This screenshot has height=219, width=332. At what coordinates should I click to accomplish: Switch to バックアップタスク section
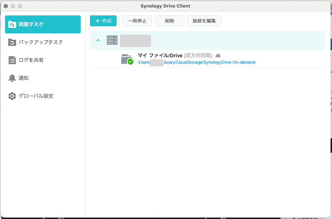click(41, 42)
